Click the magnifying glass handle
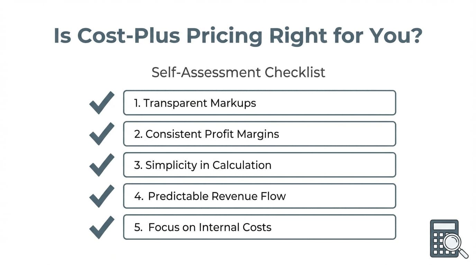The width and height of the screenshot is (476, 265). [463, 254]
